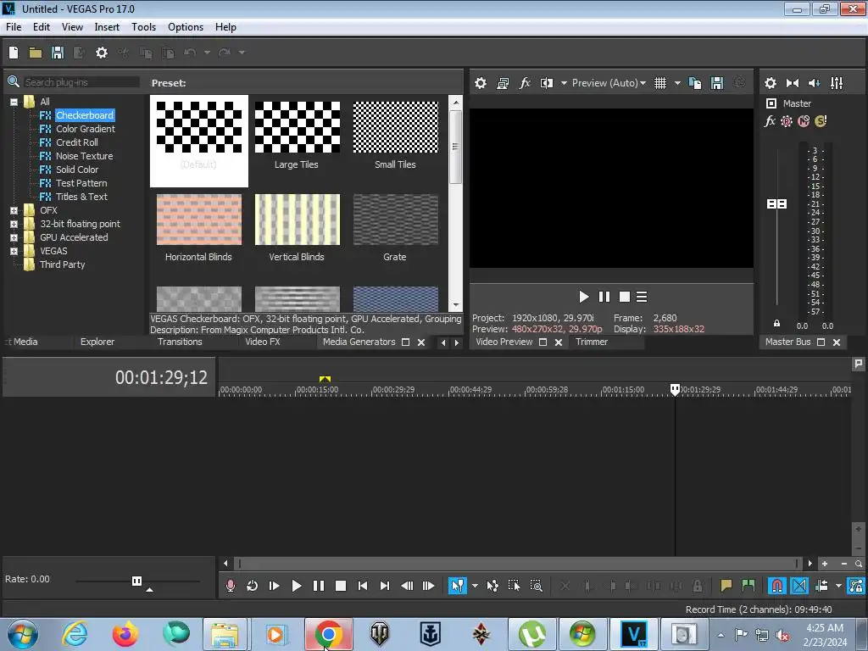Switch to the Video FX tab

coord(263,342)
